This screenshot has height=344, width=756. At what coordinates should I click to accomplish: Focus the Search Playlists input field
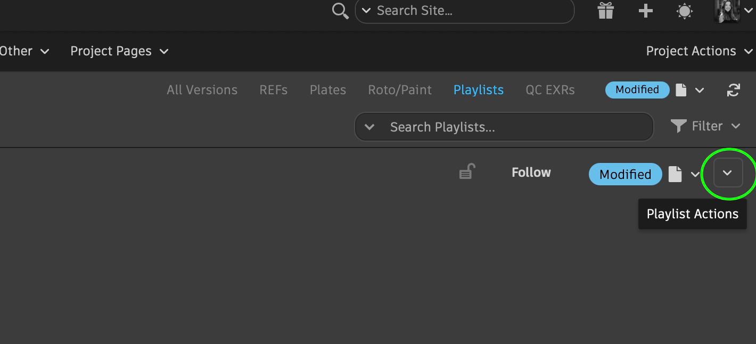tap(511, 127)
